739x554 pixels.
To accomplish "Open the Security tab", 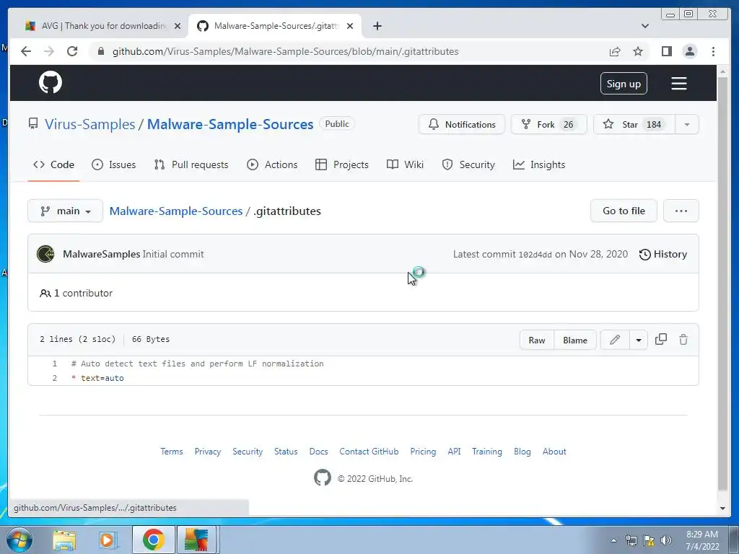I will point(468,164).
